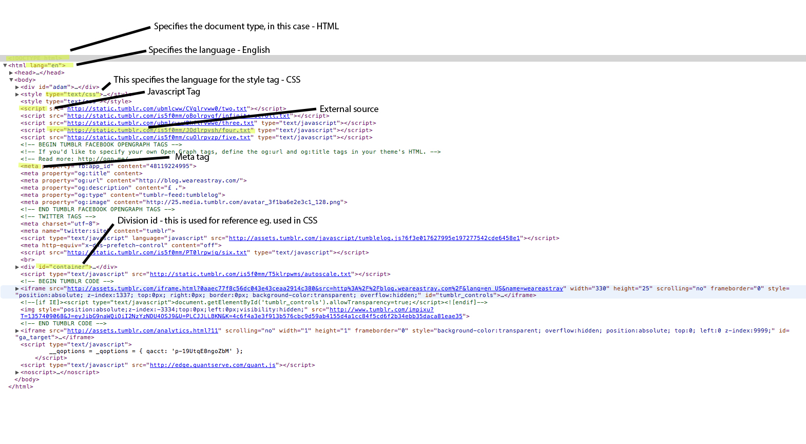This screenshot has width=806, height=444.
Task: Select the meta og:image avatar row
Action: 184,202
